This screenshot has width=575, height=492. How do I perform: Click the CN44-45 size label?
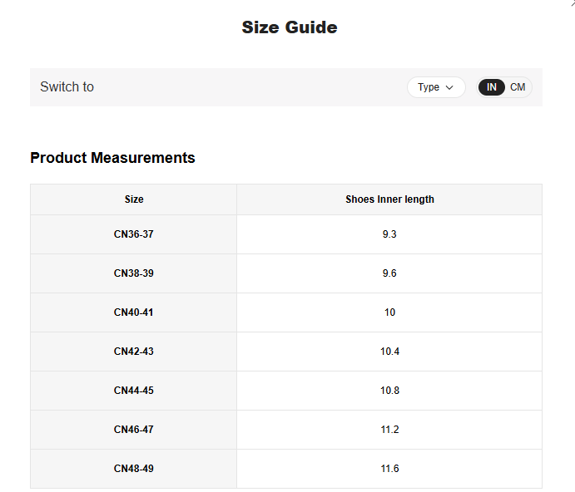click(x=134, y=391)
